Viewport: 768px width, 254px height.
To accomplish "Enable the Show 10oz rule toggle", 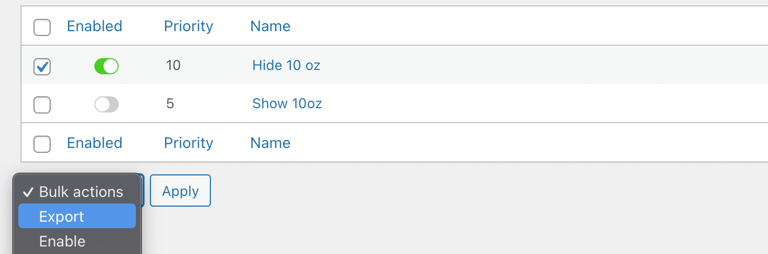I will [x=106, y=104].
